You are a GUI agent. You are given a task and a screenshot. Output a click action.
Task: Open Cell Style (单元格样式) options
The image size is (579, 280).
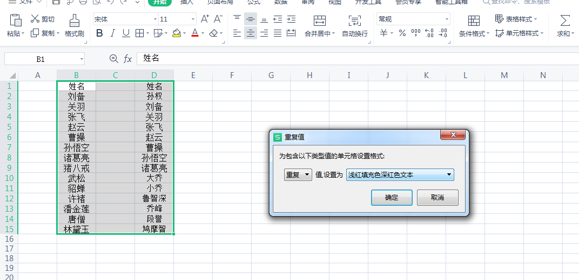point(520,33)
